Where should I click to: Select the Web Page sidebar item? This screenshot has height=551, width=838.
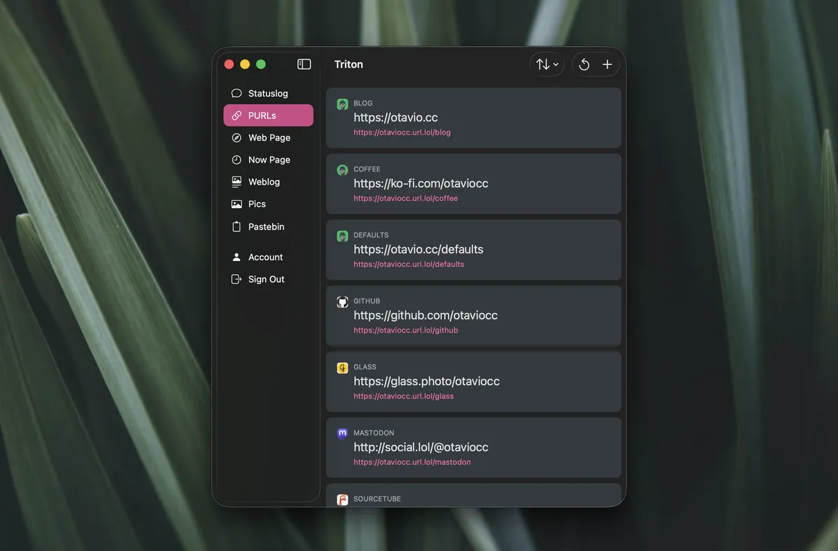pyautogui.click(x=268, y=137)
